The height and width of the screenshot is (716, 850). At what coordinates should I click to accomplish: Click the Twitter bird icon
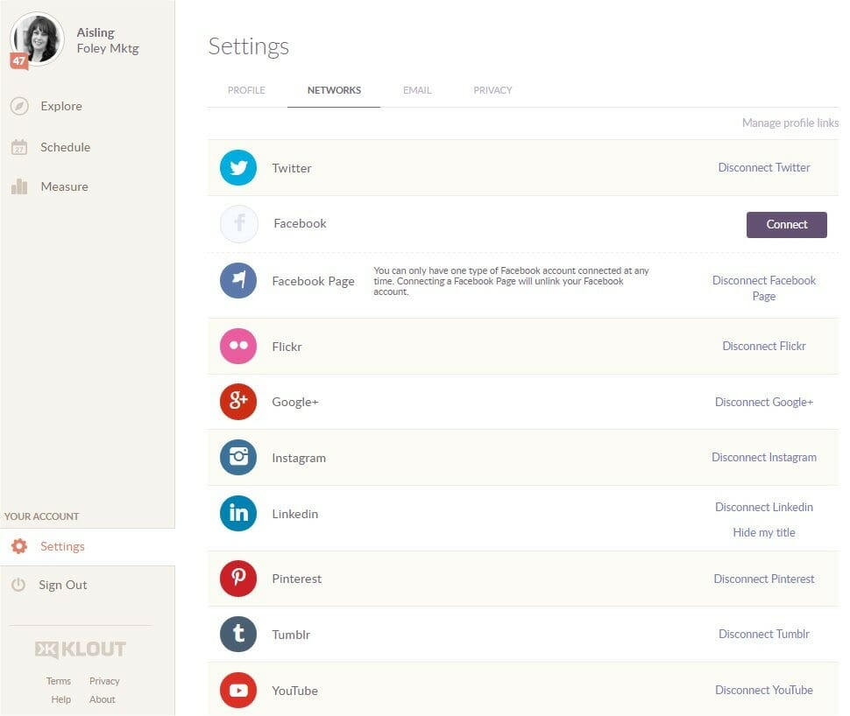(238, 168)
